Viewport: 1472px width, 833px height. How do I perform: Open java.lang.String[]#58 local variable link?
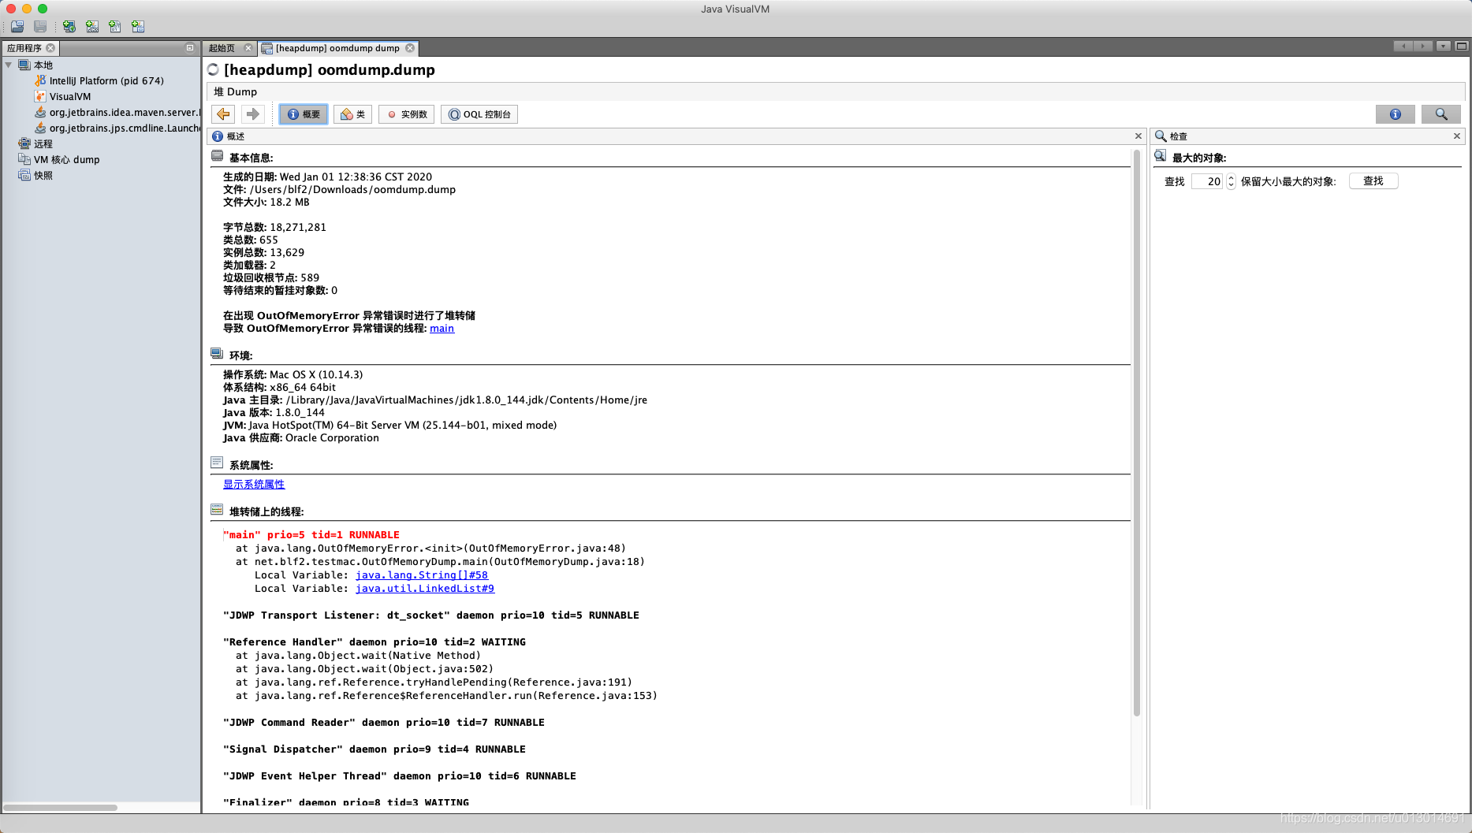(422, 575)
